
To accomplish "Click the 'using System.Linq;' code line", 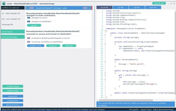I will point(116,18).
